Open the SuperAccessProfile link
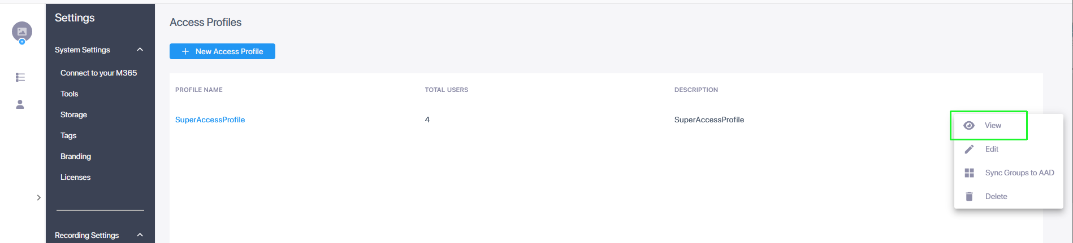Viewport: 1073px width, 243px height. point(210,120)
